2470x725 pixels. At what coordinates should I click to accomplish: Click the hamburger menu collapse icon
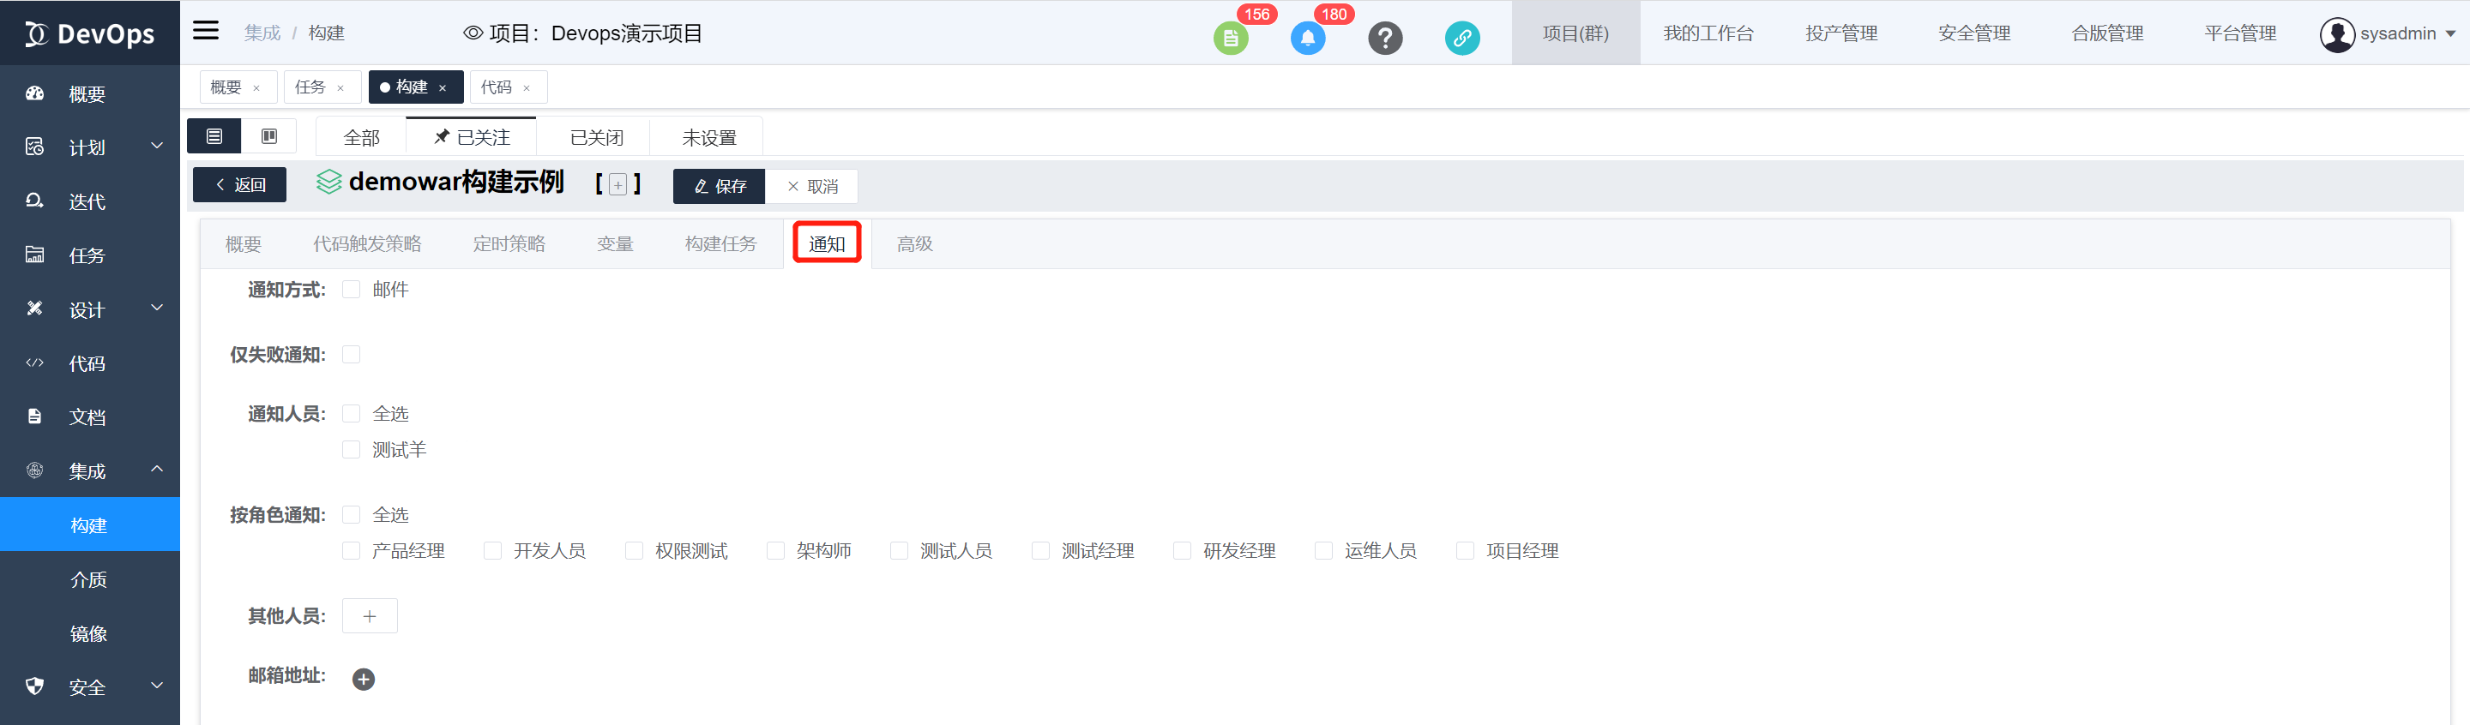click(205, 31)
